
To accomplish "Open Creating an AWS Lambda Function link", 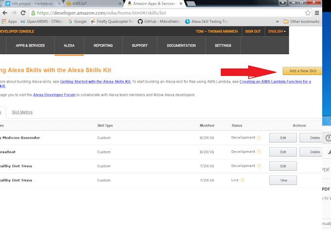I will [x=276, y=82].
